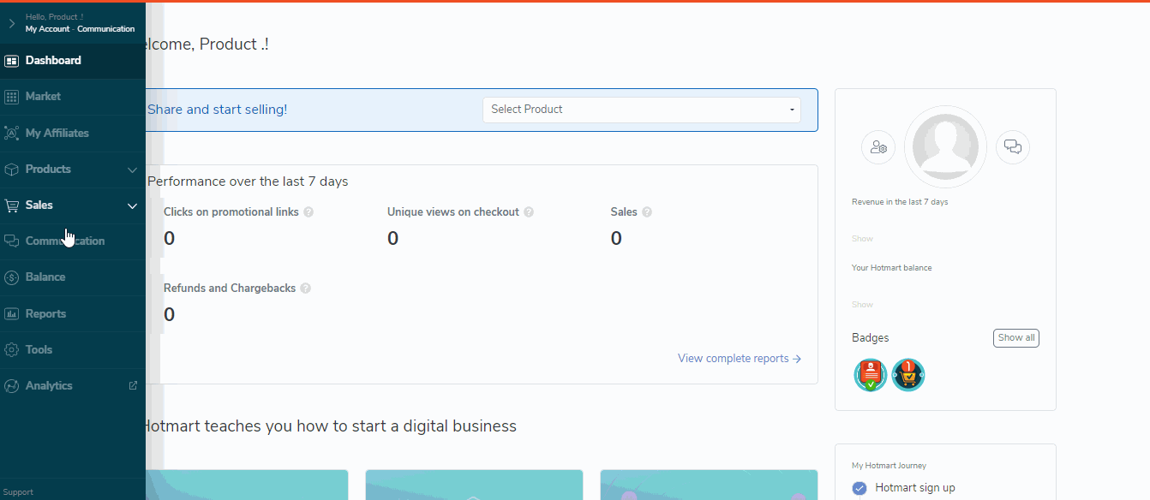Screen dimensions: 1150x500
Task: Click help icon beside the Sales metric
Action: pos(647,212)
